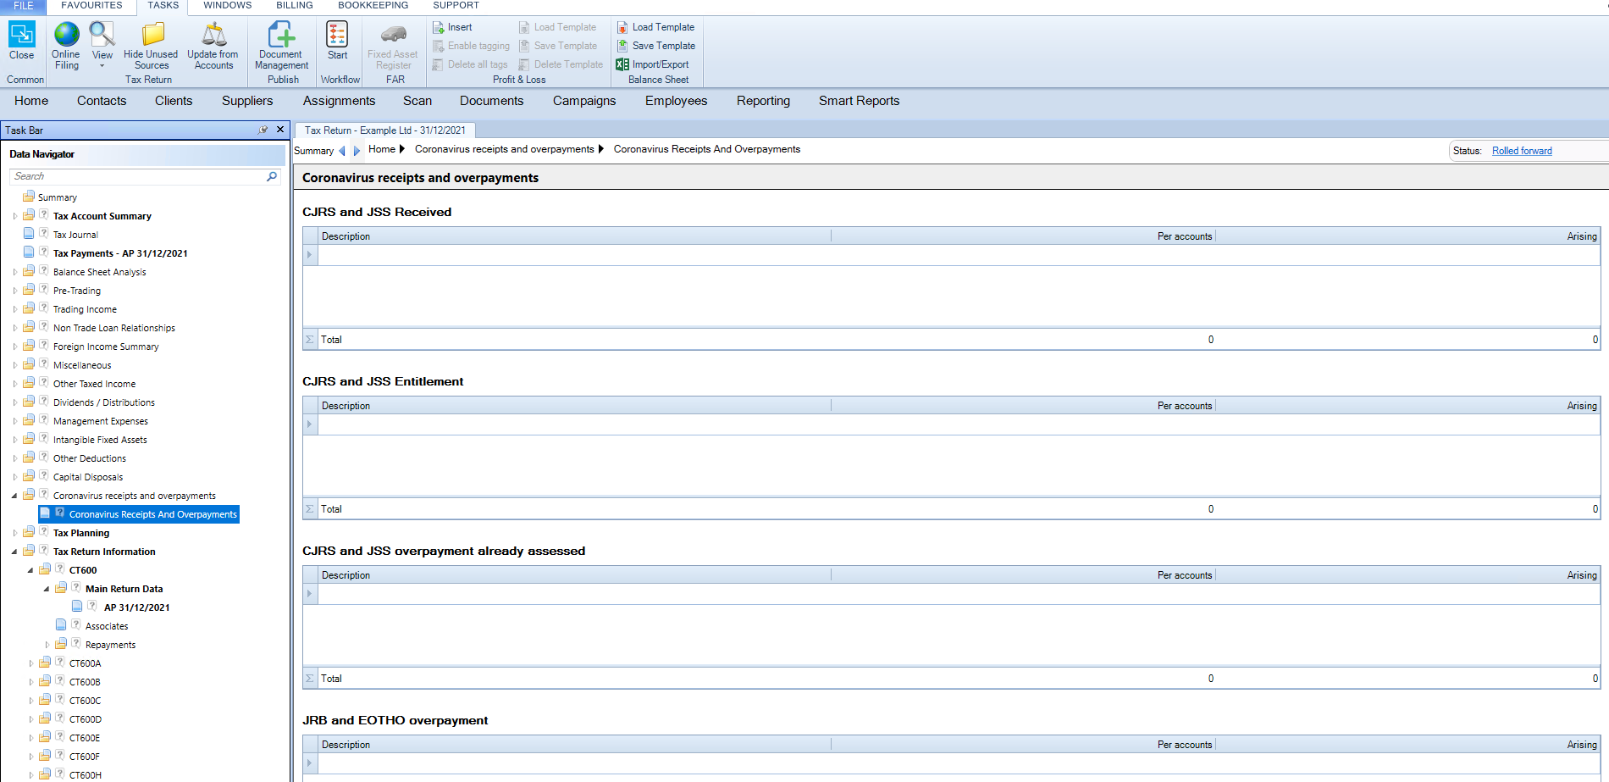Open the Campaigns menu

584,101
